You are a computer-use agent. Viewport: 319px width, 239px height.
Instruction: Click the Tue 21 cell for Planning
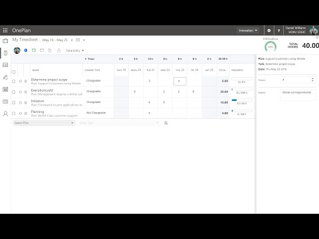(150, 113)
